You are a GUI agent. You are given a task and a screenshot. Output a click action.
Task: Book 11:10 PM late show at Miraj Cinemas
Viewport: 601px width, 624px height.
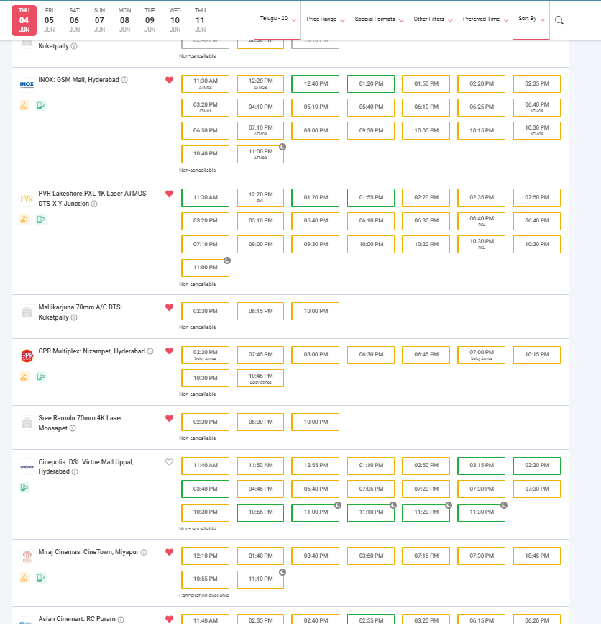pos(260,579)
